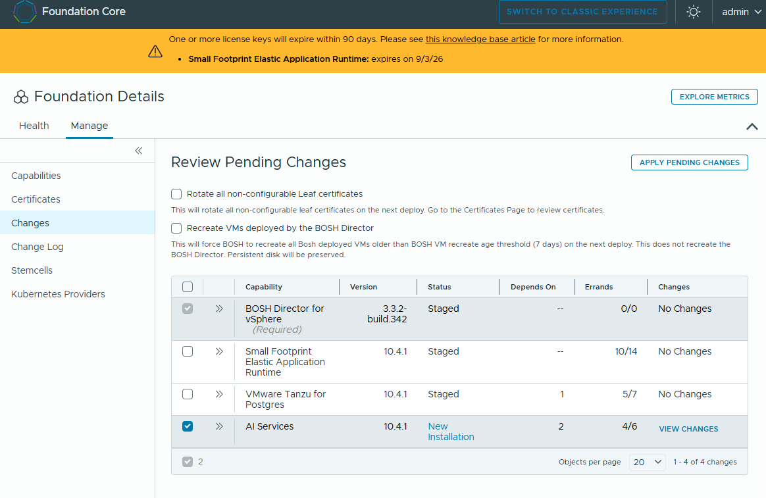Click the Errands column header
The image size is (766, 498).
point(598,287)
